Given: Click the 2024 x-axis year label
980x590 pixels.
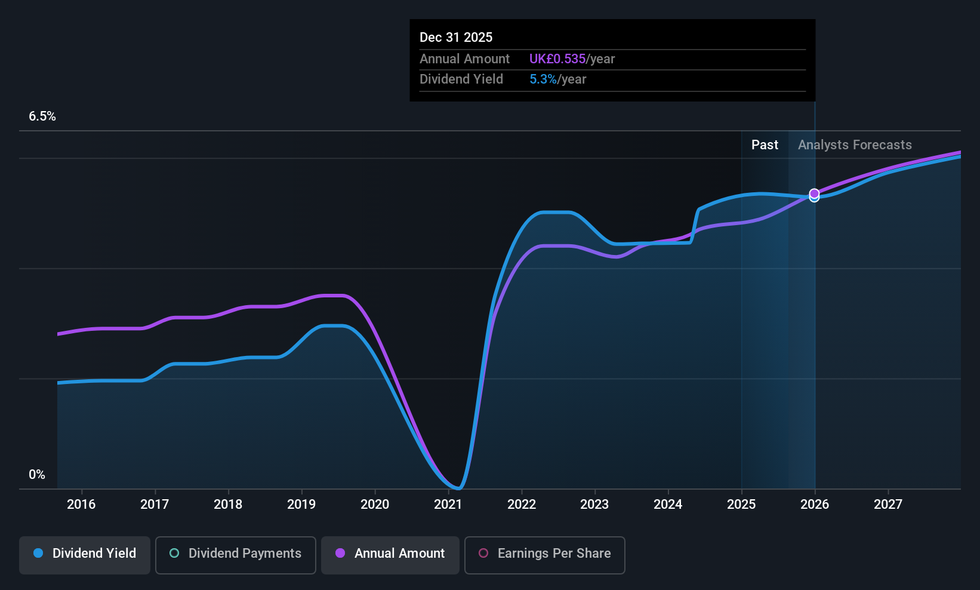Looking at the screenshot, I should [668, 505].
